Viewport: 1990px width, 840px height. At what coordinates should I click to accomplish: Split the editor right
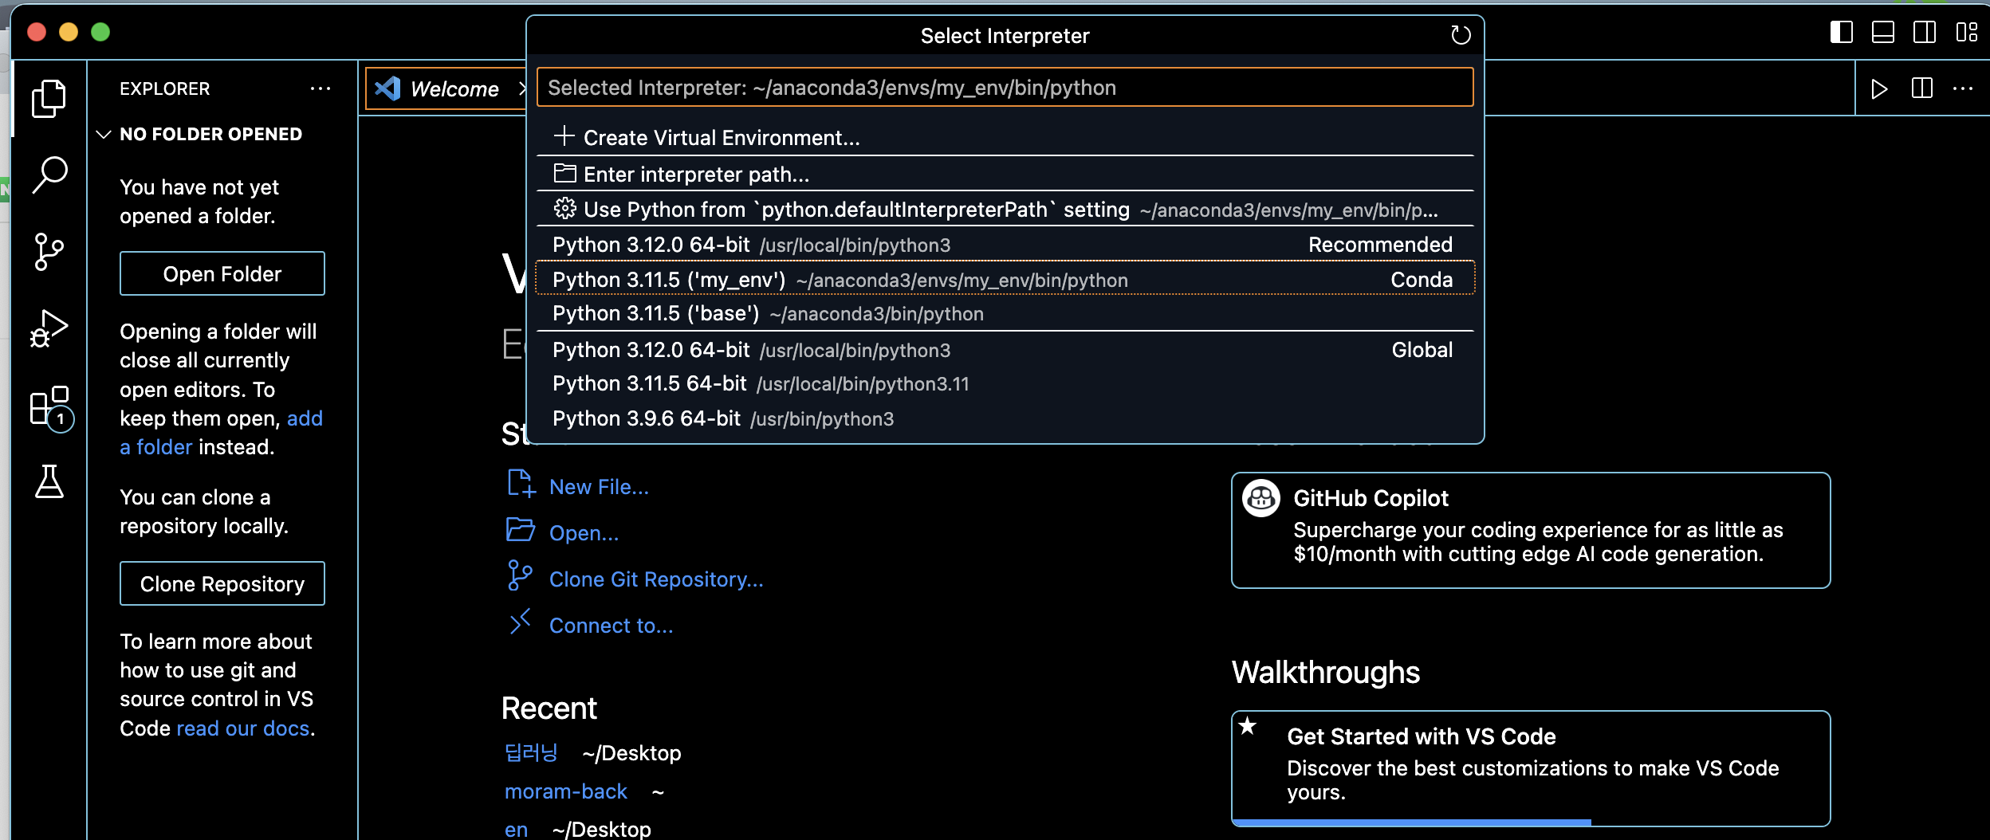point(1921,88)
